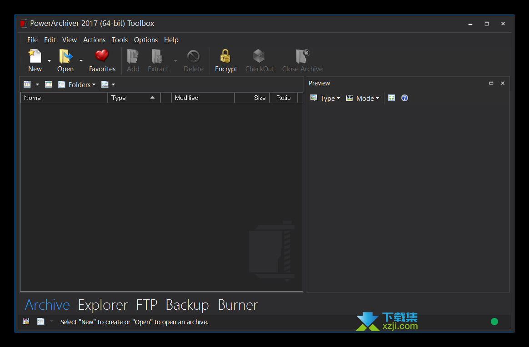
Task: Open the Help menu
Action: (171, 40)
